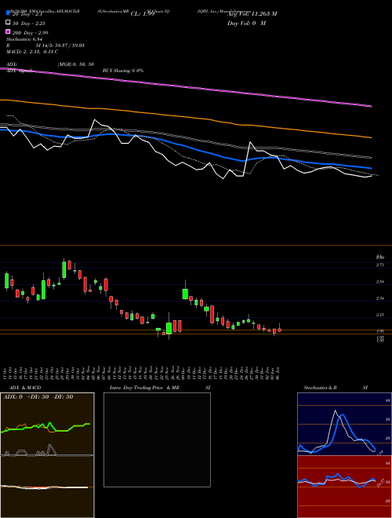Click the 'Avg Vol: 11.263 M' text
The height and width of the screenshot is (518, 392).
[x=252, y=14]
